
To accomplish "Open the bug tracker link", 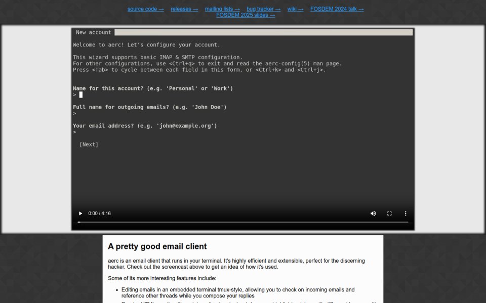I will (x=263, y=9).
